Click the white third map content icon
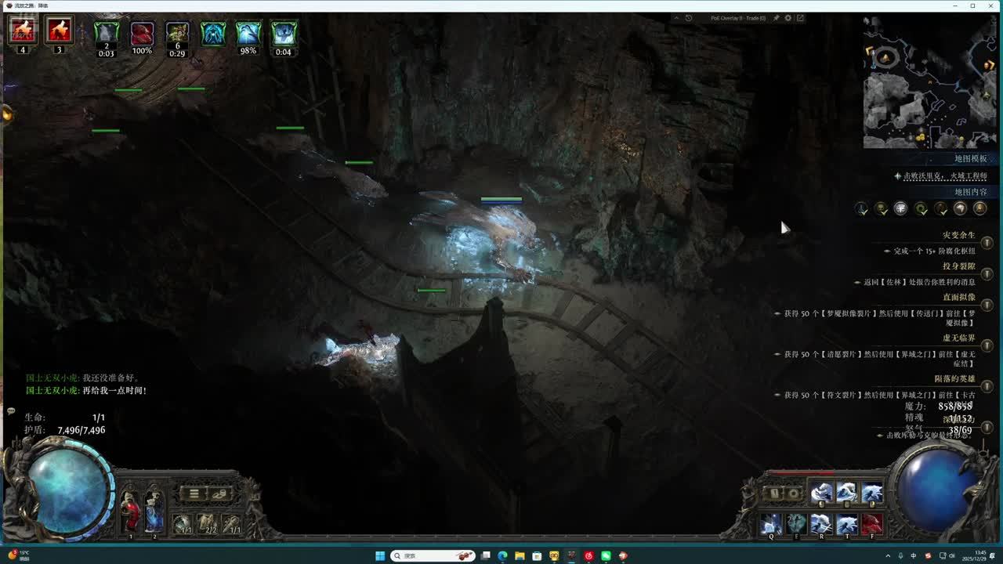Screen dimensions: 1003x564 pos(901,209)
